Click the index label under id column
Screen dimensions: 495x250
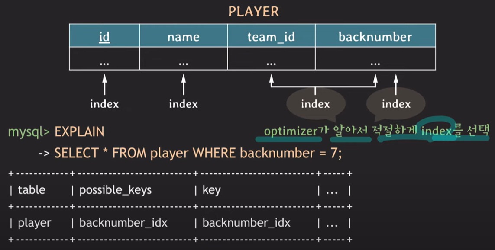pos(104,104)
